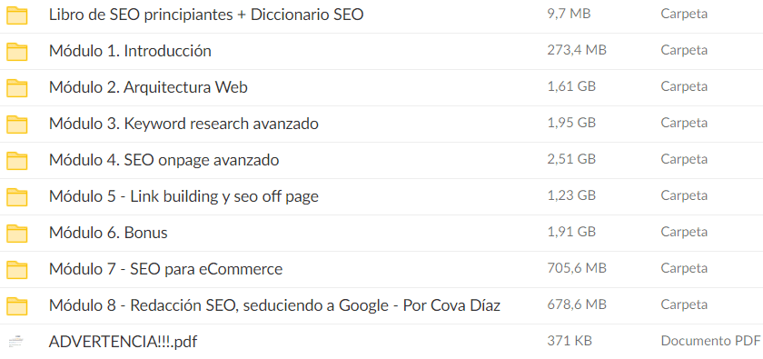Open Libro de SEO principiantes + Diccionario SEO
This screenshot has height=359, width=763.
coord(206,15)
